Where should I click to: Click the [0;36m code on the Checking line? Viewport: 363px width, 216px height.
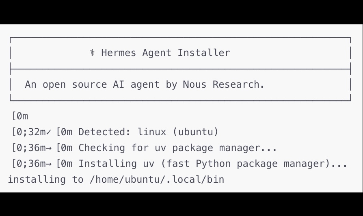click(29, 148)
